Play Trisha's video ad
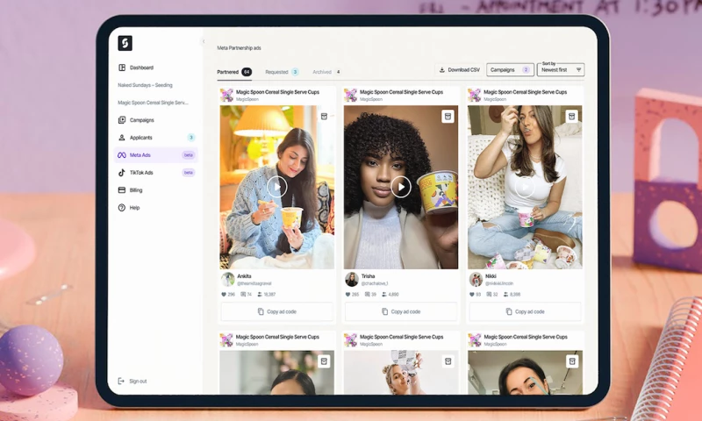Viewport: 702px width, 421px height. (x=401, y=186)
